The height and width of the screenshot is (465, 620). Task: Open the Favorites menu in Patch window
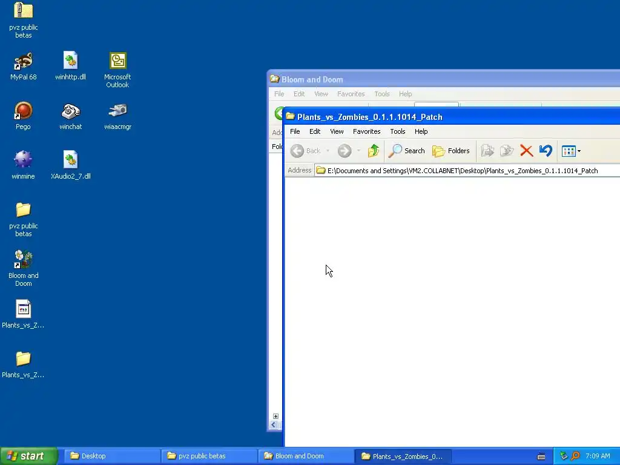tap(366, 131)
